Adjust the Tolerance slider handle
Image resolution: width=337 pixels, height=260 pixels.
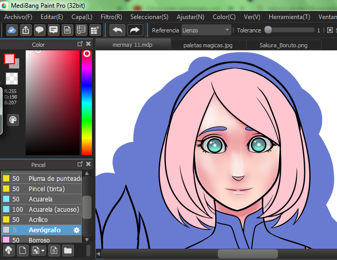point(268,30)
